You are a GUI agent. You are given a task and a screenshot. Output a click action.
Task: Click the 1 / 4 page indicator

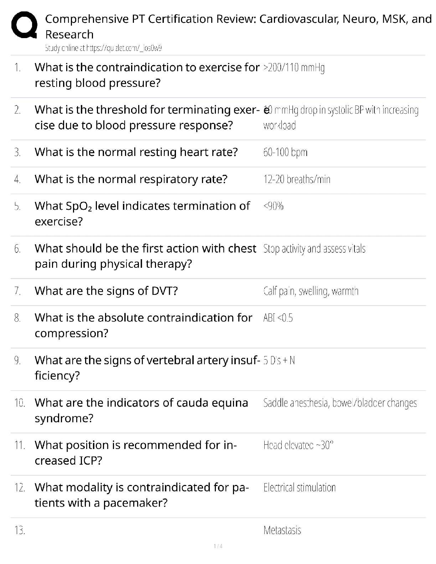218,546
